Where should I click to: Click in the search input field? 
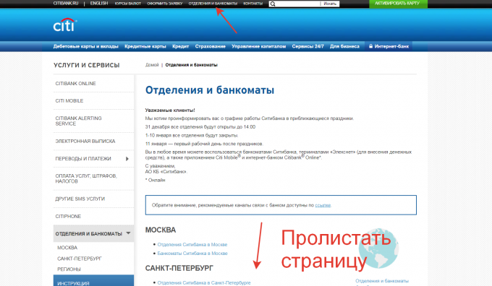pos(297,4)
